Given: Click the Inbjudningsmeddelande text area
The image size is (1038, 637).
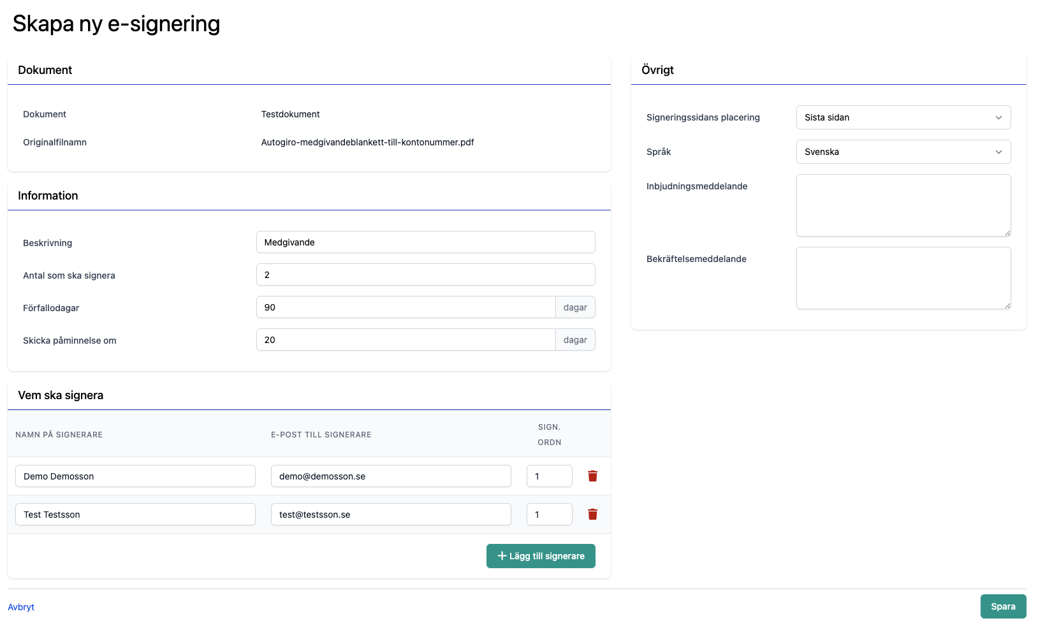Looking at the screenshot, I should tap(903, 205).
